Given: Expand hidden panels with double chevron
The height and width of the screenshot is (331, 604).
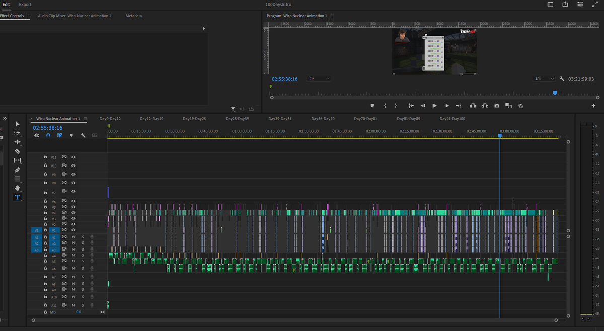Looking at the screenshot, I should 5,119.
